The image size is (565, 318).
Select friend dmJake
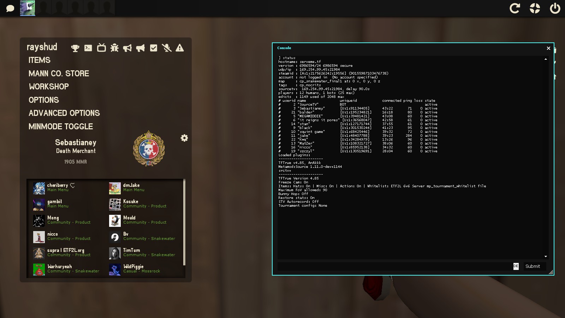click(x=145, y=188)
